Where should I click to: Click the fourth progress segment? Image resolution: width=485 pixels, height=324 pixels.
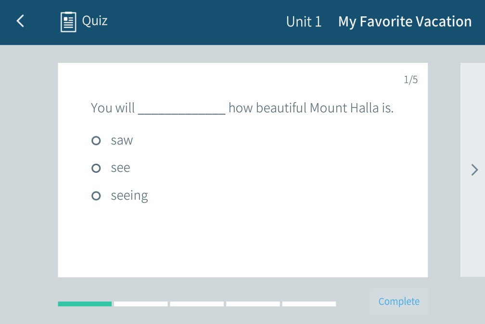(253, 304)
